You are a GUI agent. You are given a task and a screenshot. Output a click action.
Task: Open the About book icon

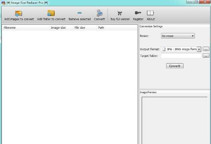(150, 13)
